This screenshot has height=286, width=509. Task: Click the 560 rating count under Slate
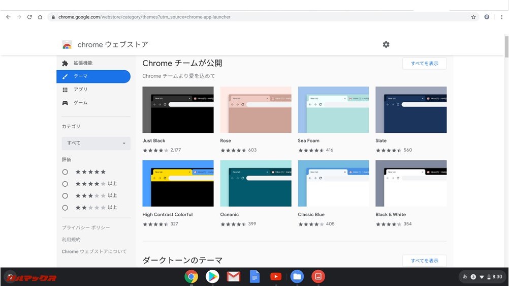pyautogui.click(x=408, y=150)
